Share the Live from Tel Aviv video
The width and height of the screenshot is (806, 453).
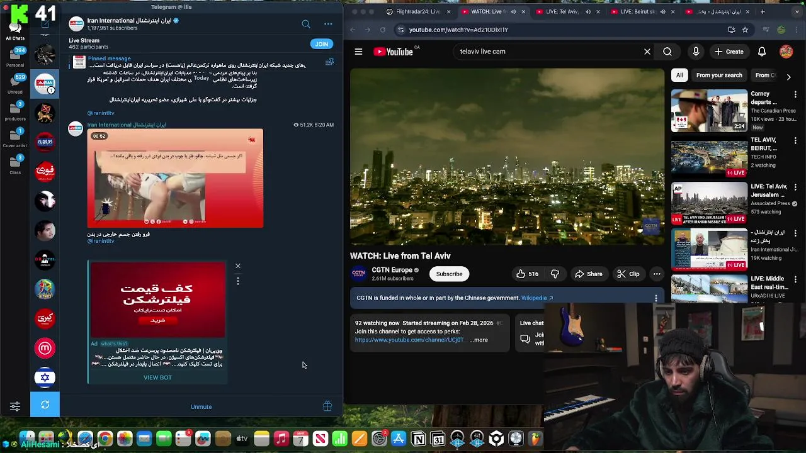[589, 274]
